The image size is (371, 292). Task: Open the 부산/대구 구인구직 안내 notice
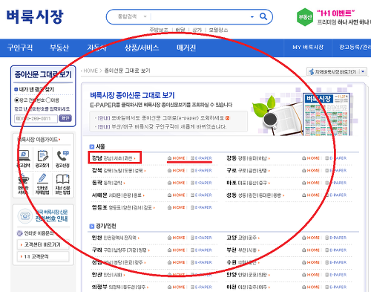(161, 127)
